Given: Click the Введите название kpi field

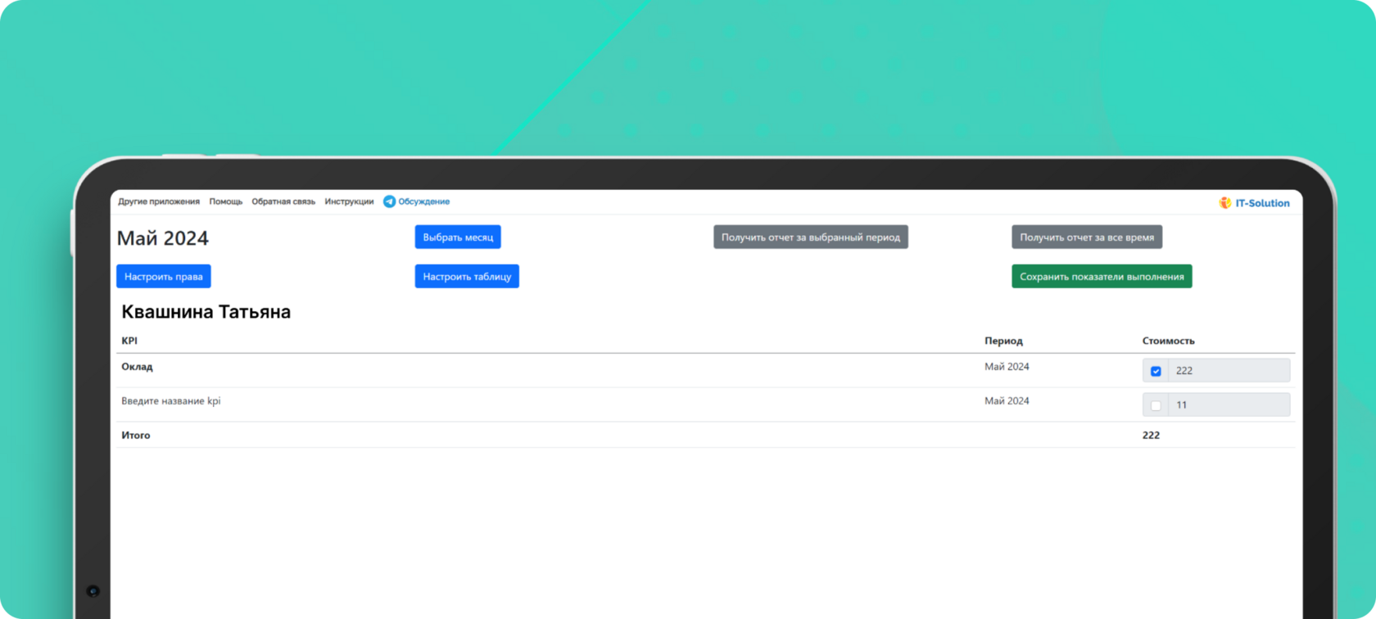Looking at the screenshot, I should (171, 401).
